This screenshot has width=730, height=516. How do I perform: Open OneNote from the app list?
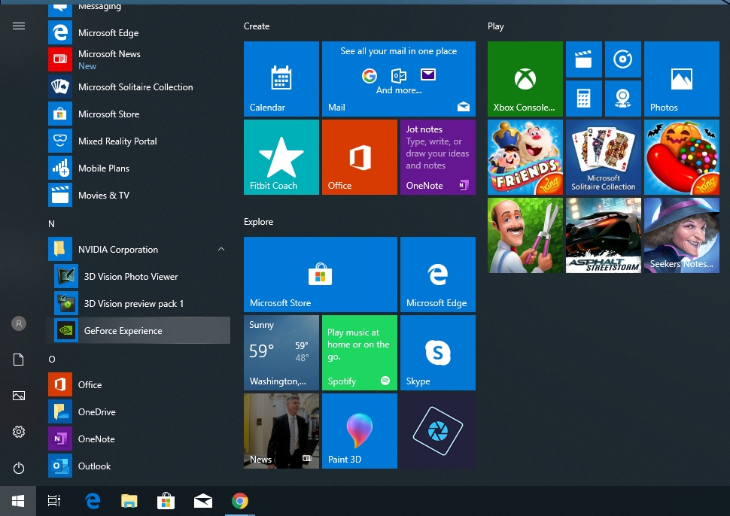click(x=138, y=439)
